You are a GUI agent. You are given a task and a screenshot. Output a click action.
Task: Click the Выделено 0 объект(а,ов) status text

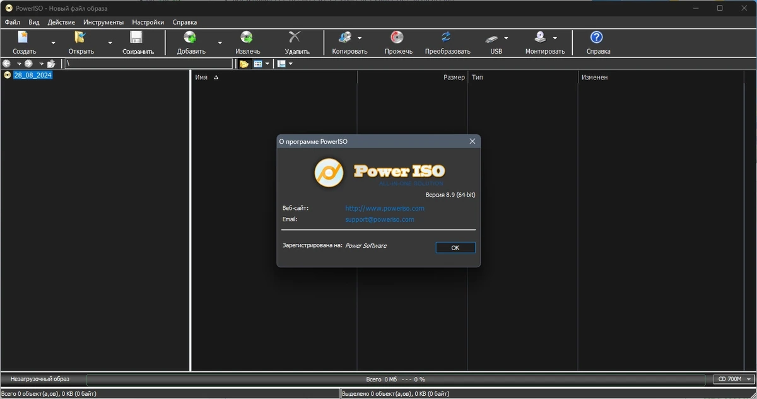click(396, 393)
